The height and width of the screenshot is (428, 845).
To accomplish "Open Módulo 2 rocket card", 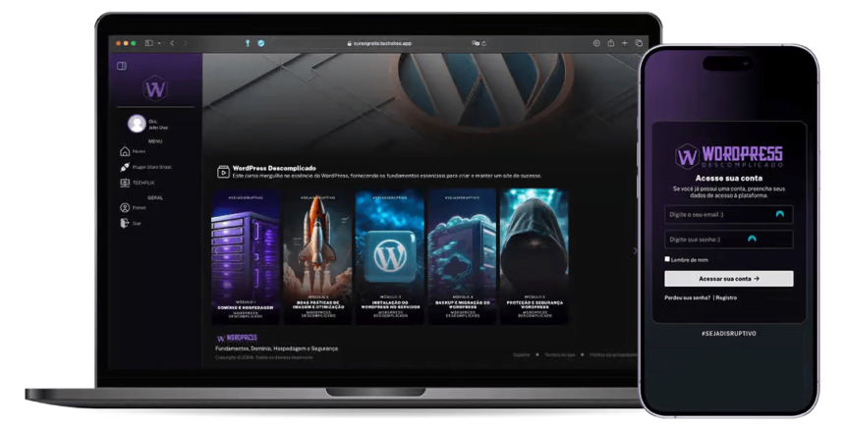I will click(318, 257).
